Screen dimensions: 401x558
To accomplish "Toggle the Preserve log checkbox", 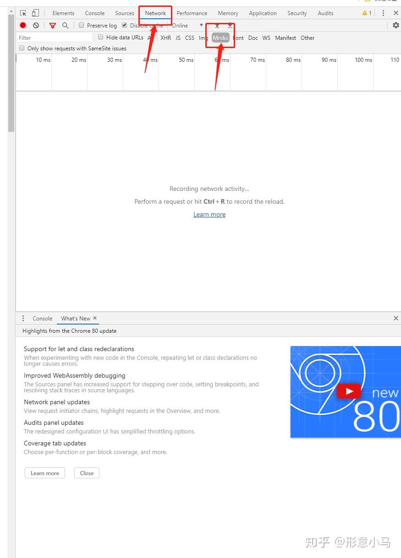I will click(82, 25).
